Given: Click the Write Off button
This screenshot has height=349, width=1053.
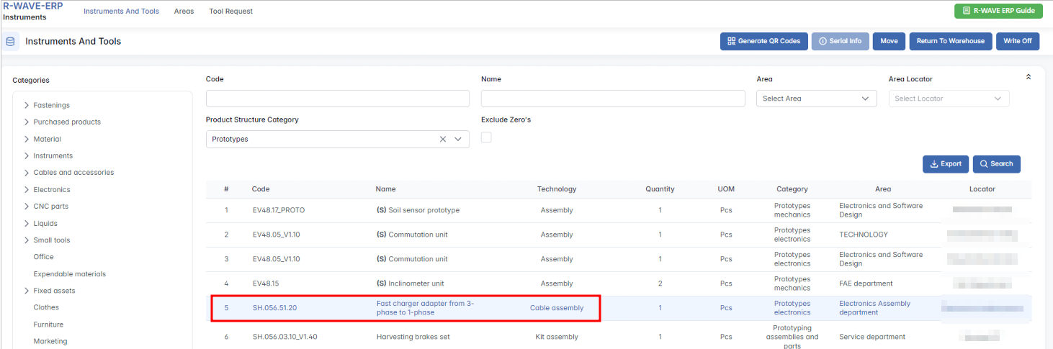Looking at the screenshot, I should click(x=1018, y=42).
